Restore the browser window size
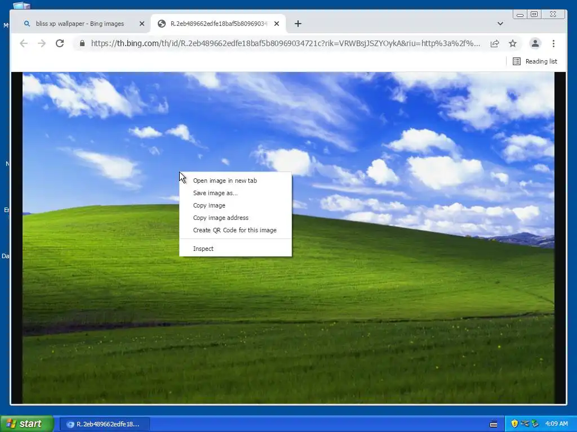 [534, 14]
